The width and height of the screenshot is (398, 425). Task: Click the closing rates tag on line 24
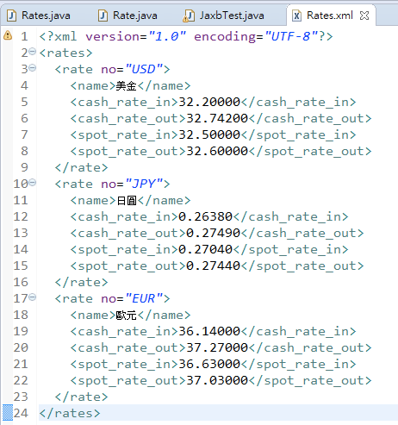(x=70, y=413)
